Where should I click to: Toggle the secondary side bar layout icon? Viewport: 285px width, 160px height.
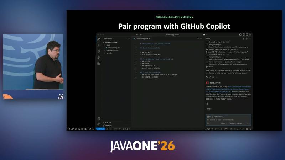(x=247, y=34)
